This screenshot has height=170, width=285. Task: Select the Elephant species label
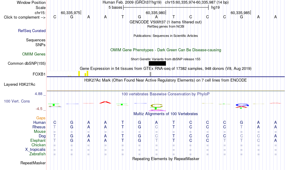[38, 140]
